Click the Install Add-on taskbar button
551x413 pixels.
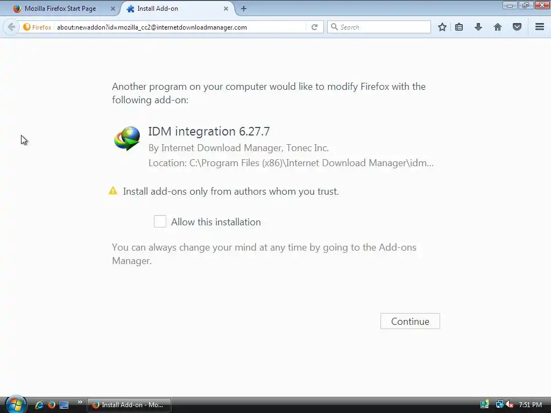pos(129,405)
